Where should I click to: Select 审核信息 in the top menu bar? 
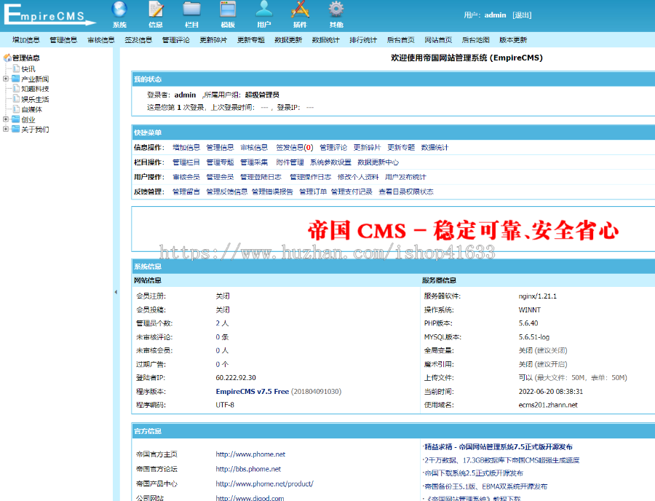tap(101, 40)
